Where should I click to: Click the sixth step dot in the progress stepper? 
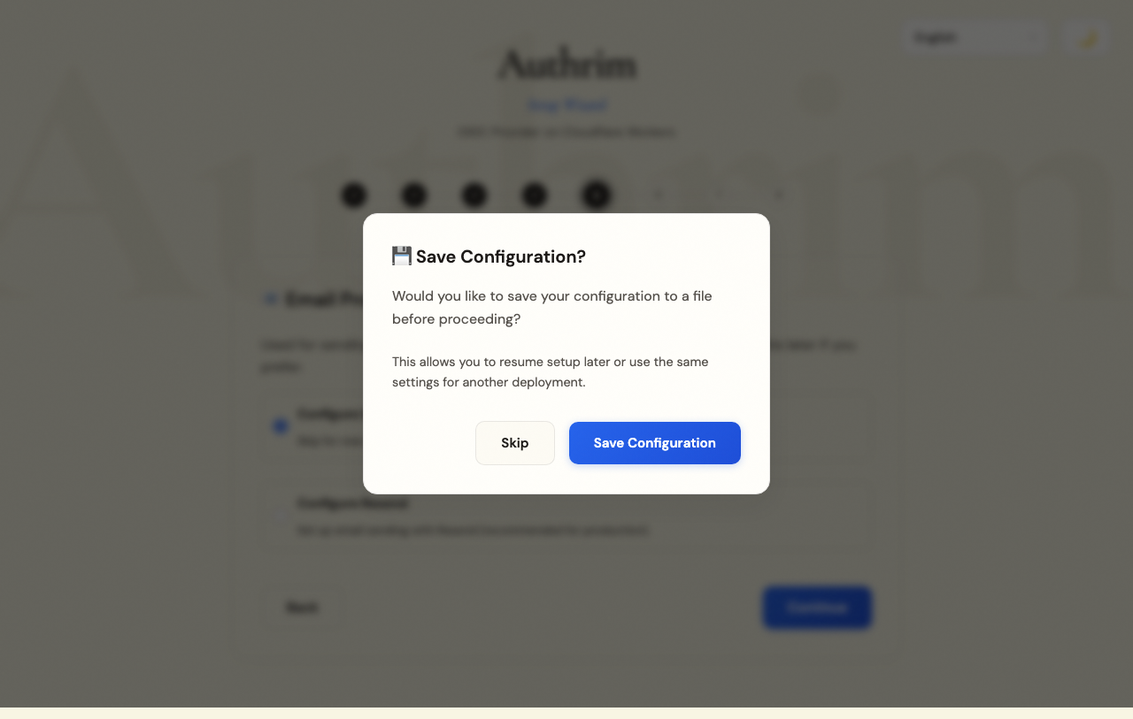click(x=657, y=195)
